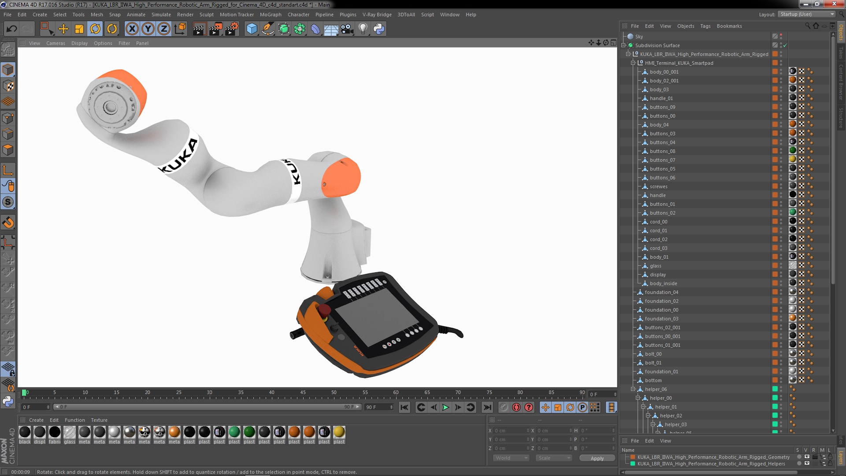Toggle visibility dots of body_00_001
This screenshot has height=476, width=846.
781,72
